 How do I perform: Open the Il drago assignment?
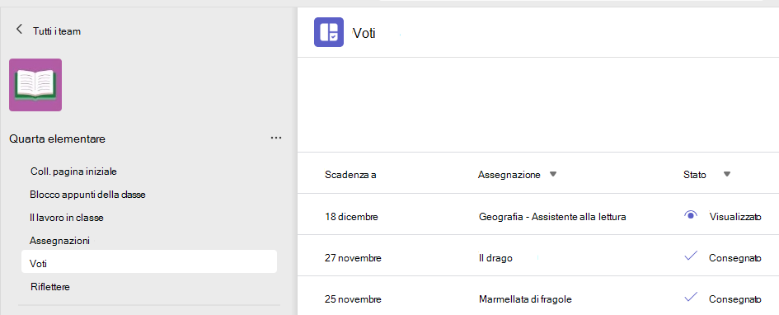495,258
